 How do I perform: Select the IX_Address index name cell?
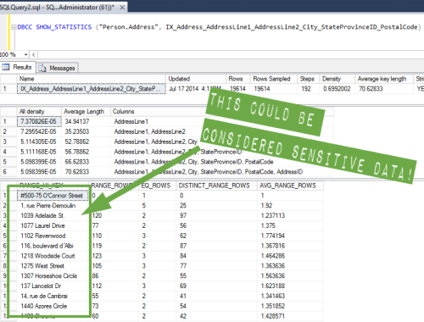click(x=92, y=89)
